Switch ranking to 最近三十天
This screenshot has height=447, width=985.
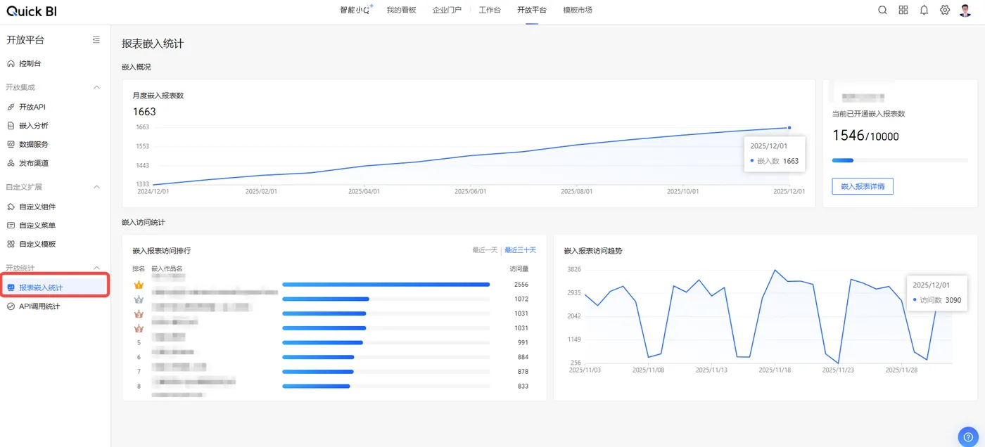click(x=520, y=250)
